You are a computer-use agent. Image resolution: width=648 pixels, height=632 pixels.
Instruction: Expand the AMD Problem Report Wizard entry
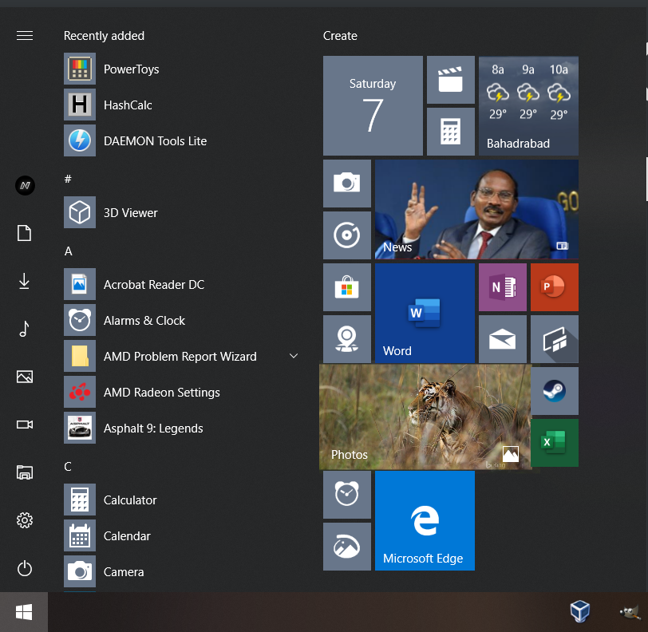pos(294,356)
